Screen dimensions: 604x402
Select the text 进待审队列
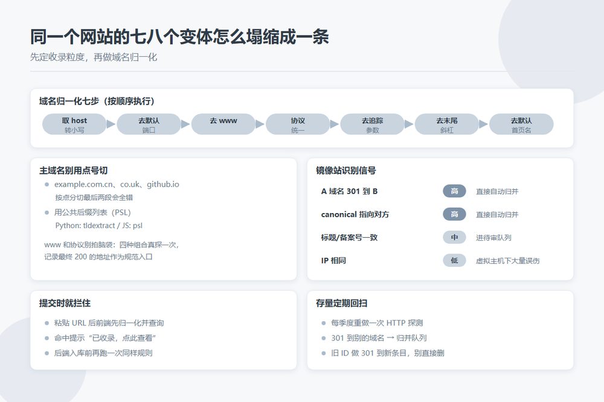493,238
